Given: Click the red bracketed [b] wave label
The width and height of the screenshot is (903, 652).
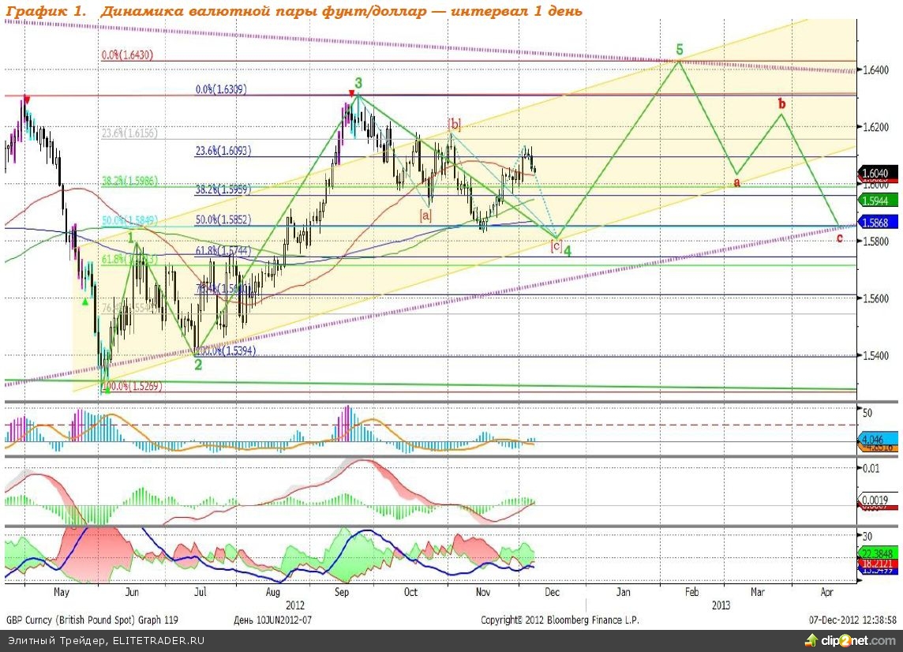Looking at the screenshot, I should (x=454, y=123).
